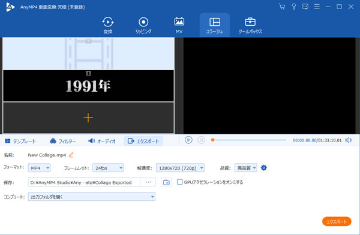360x235 pixels.
Task: Open the コンプリート action dropdown
Action: [92, 197]
